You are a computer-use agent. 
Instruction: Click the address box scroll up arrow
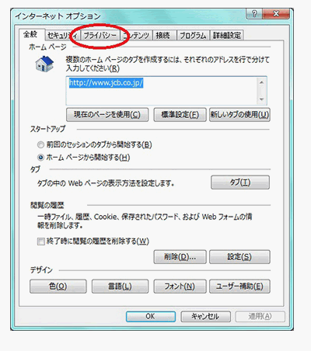click(x=261, y=82)
